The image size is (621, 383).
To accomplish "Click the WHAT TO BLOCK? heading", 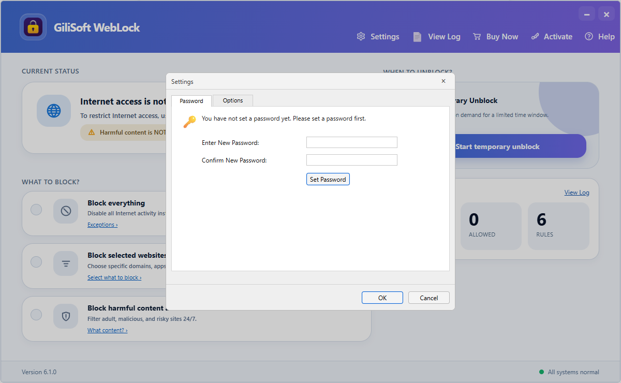I will (51, 182).
